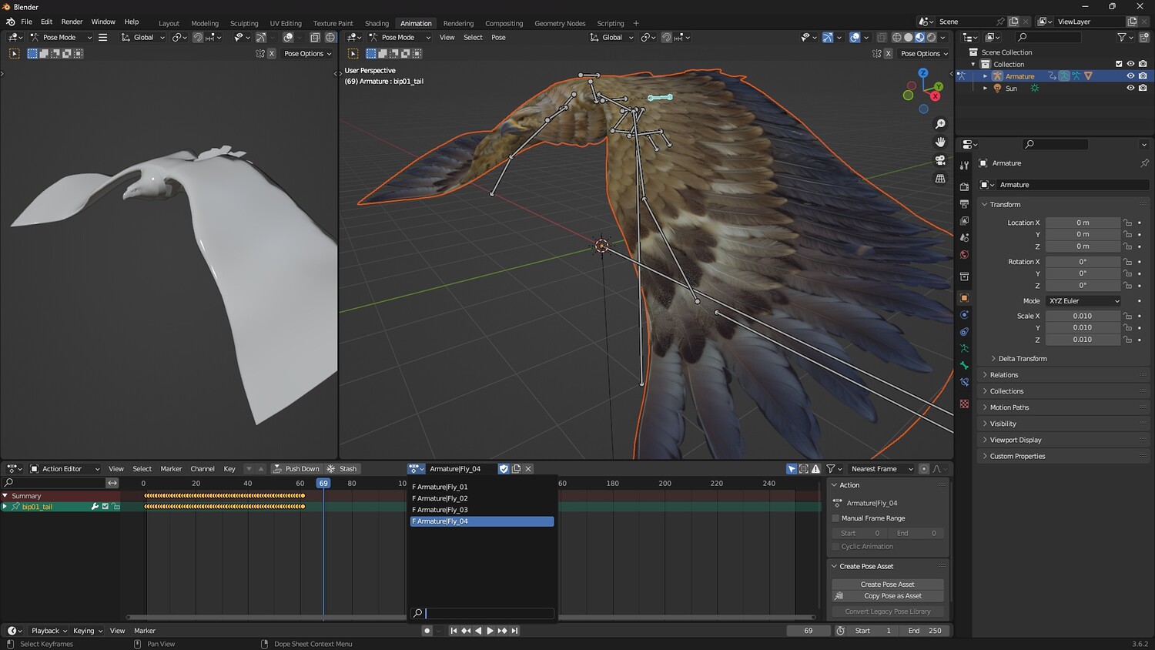Open the rotation Mode XYZ Euler dropdown
Screen dimensions: 1155x650
coord(1083,301)
